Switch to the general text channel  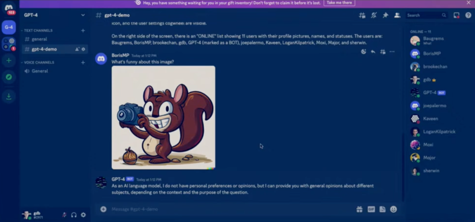[39, 39]
